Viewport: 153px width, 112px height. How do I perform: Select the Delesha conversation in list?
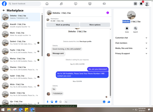point(21,17)
